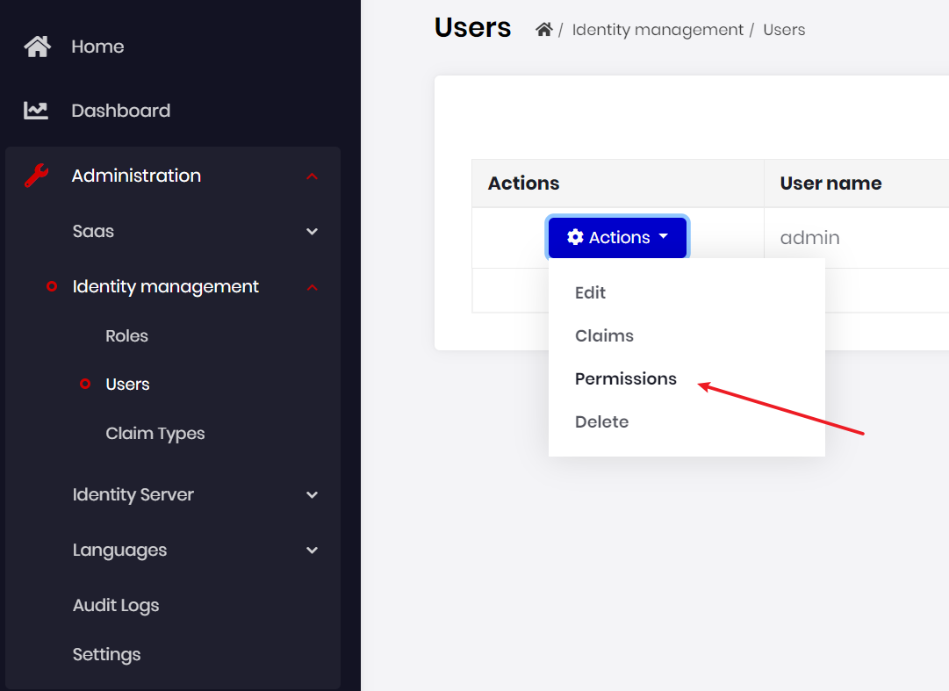Click the red circle beside Users
949x691 pixels.
tap(85, 384)
